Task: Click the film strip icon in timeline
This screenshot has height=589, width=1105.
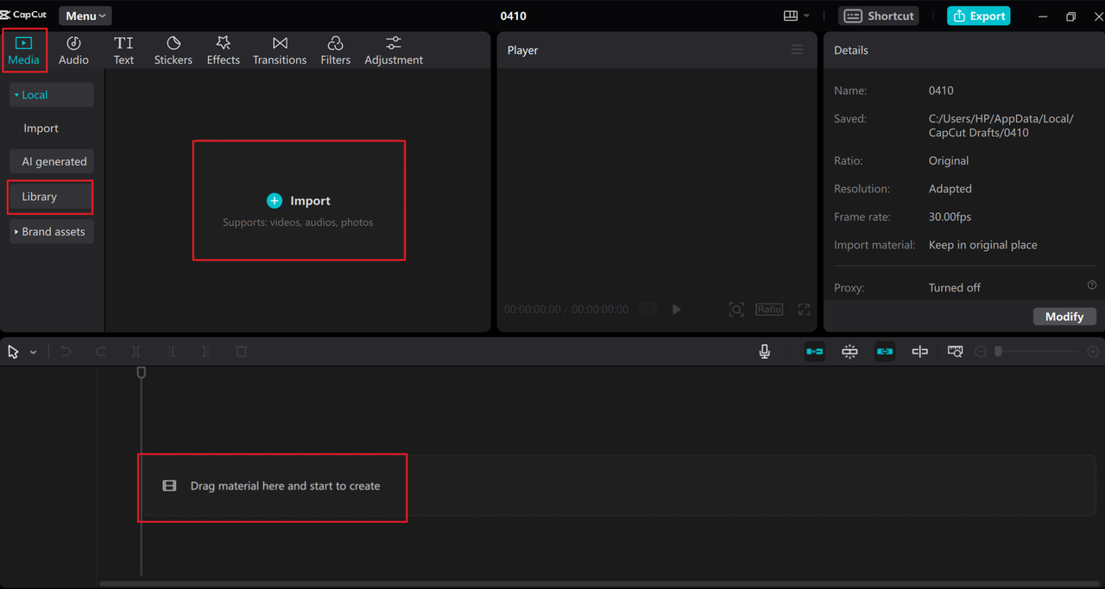Action: (x=169, y=486)
